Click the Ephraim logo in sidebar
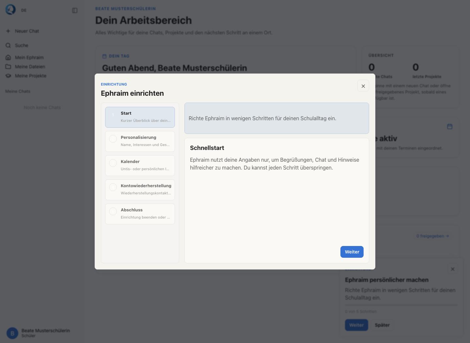 pyautogui.click(x=10, y=10)
